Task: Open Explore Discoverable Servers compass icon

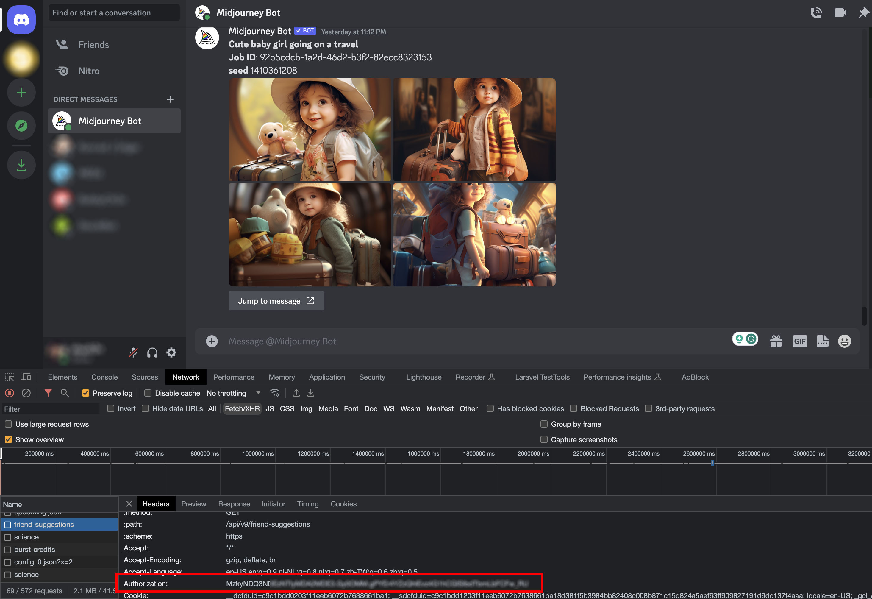Action: tap(21, 125)
